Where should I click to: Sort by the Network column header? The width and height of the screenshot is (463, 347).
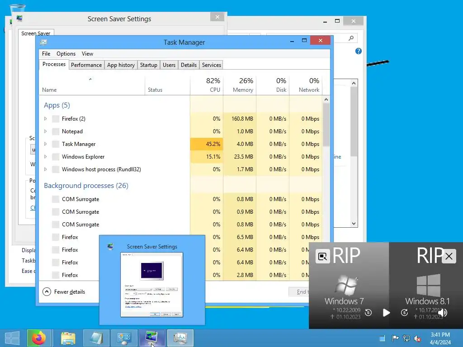click(x=306, y=85)
